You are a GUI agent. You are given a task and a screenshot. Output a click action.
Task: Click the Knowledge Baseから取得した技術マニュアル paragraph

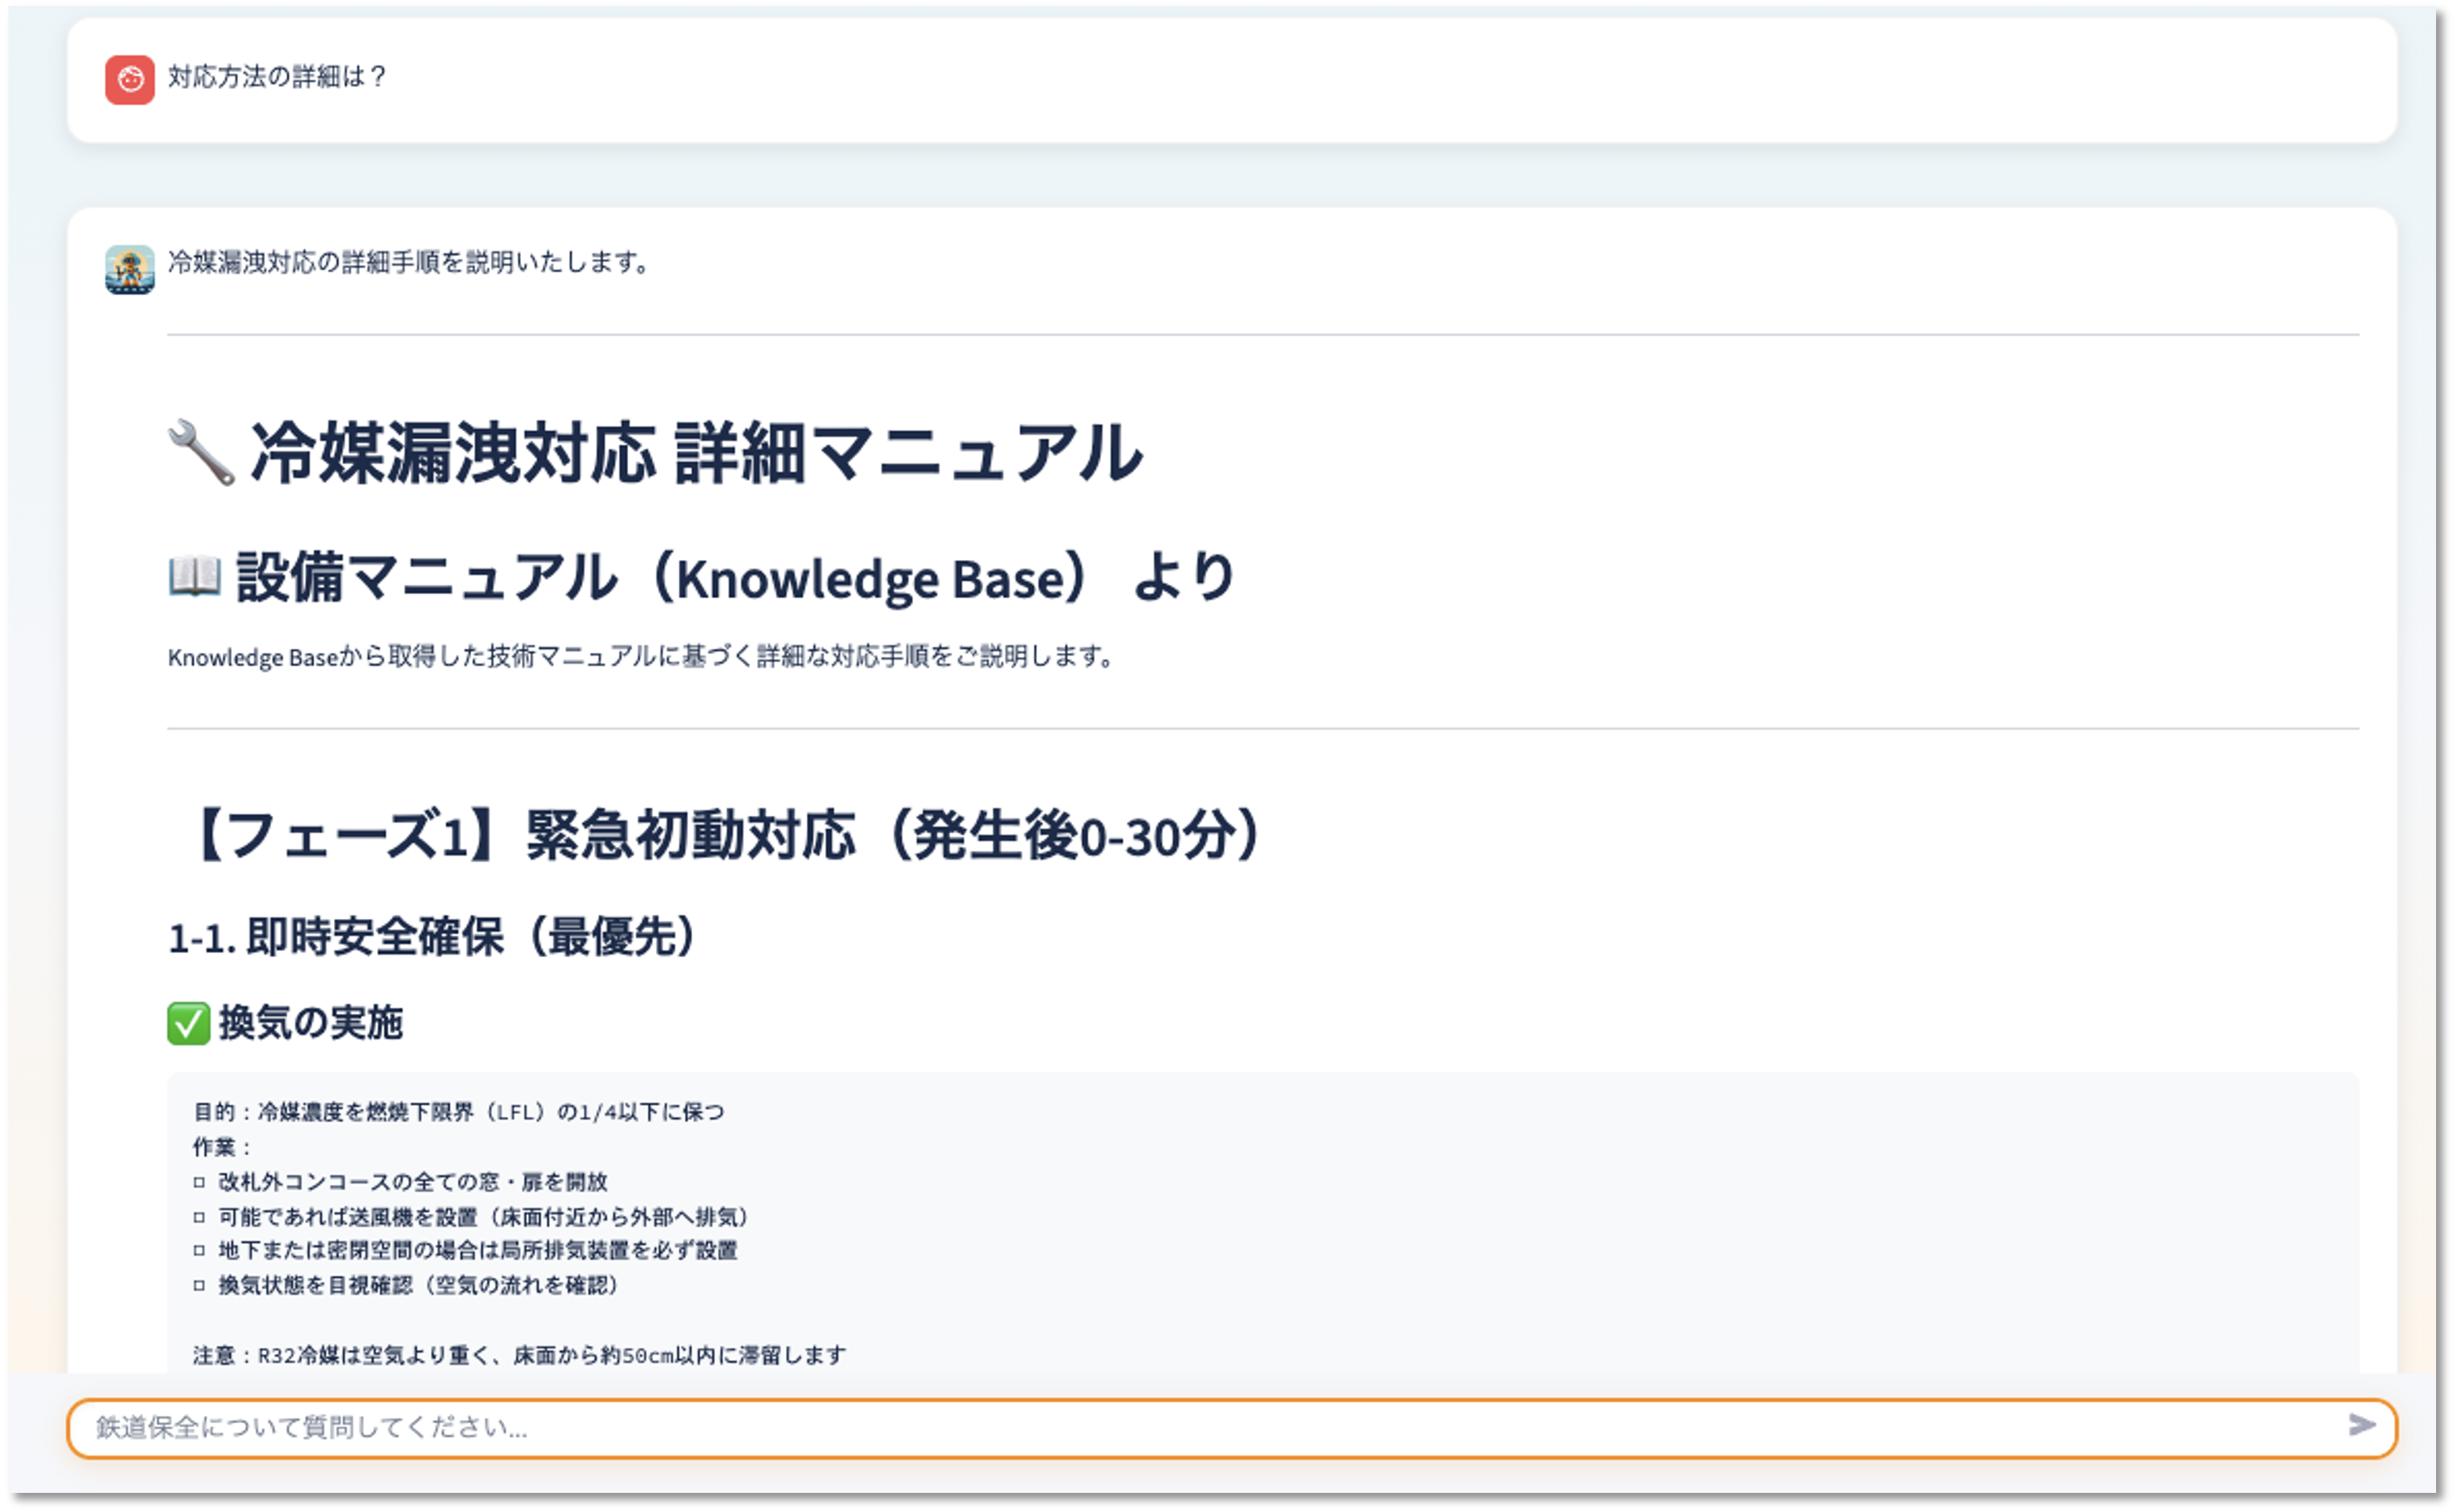tap(640, 657)
